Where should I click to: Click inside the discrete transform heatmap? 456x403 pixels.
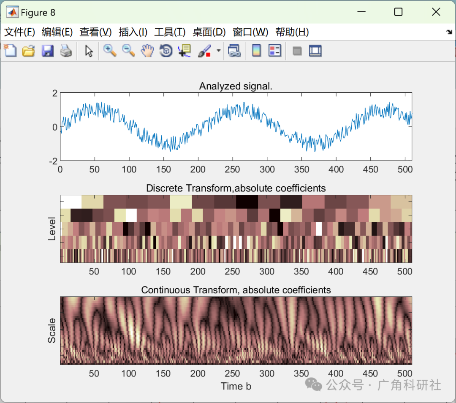pos(236,229)
